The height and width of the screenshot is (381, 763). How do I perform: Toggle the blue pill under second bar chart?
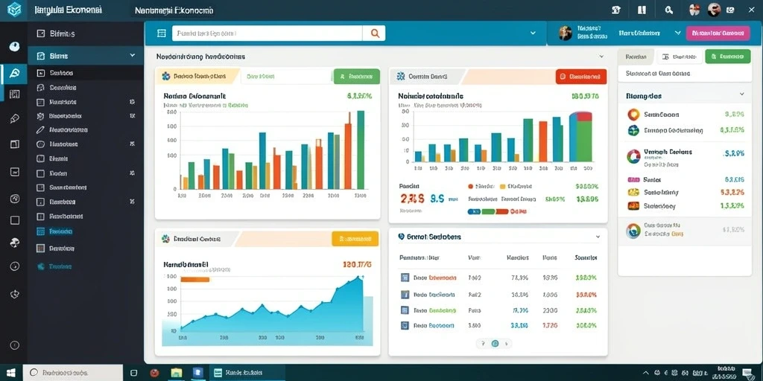pos(474,212)
